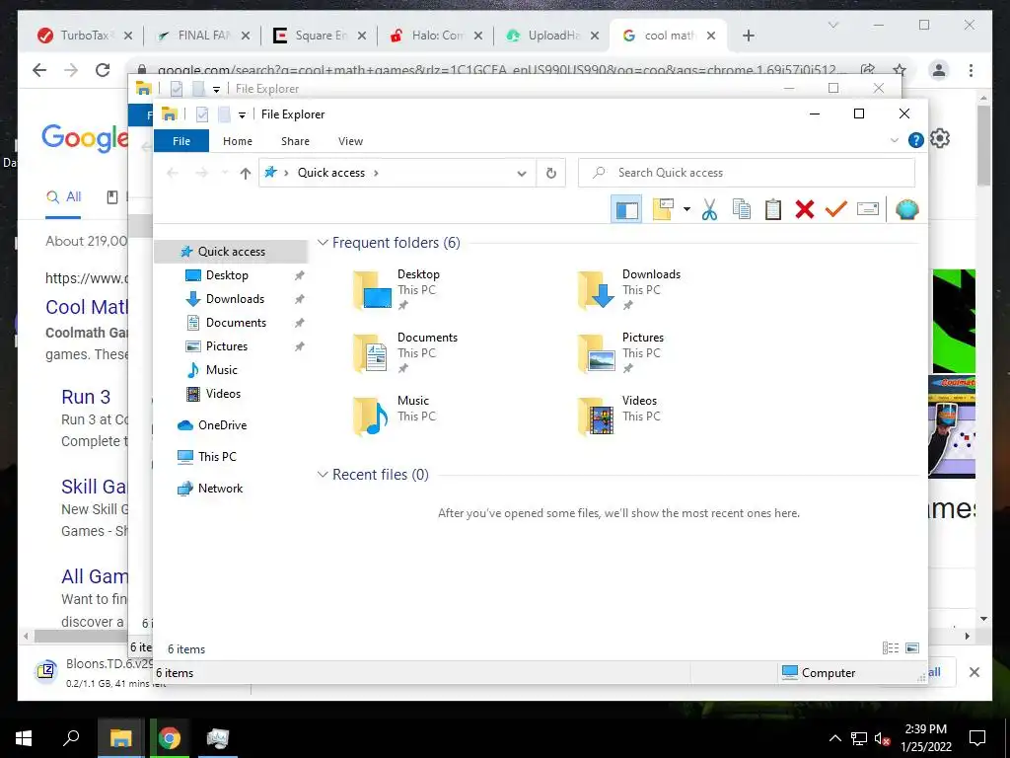
Task: Open the recent locations dropdown arrow
Action: tap(224, 173)
